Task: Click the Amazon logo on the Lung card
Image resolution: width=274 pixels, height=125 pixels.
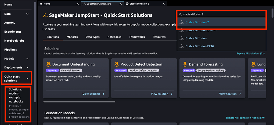Action: coord(253,64)
